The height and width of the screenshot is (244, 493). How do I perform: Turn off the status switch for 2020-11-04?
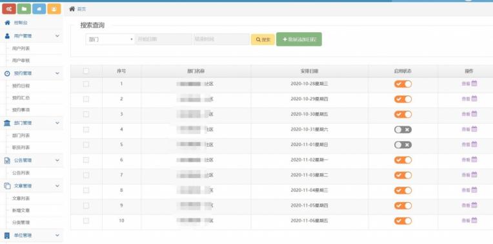403,191
